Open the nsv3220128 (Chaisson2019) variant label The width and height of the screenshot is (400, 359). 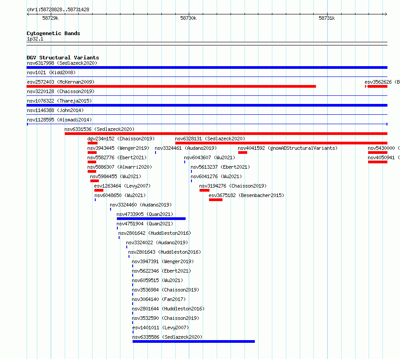pyautogui.click(x=61, y=91)
